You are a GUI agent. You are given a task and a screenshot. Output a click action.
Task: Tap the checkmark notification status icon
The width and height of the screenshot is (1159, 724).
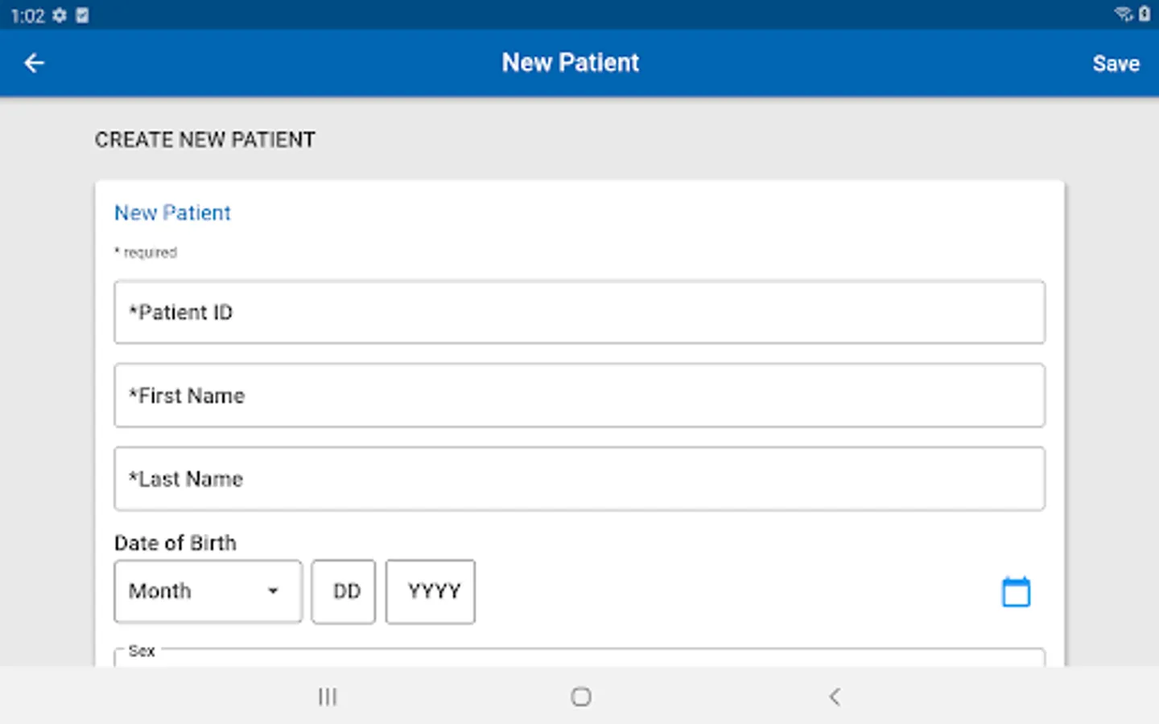(x=82, y=15)
